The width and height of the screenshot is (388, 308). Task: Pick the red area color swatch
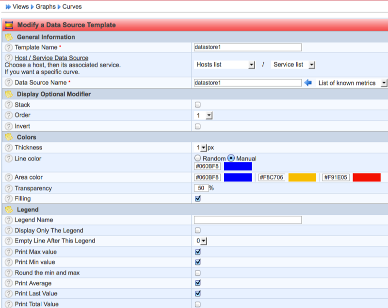[366, 177]
